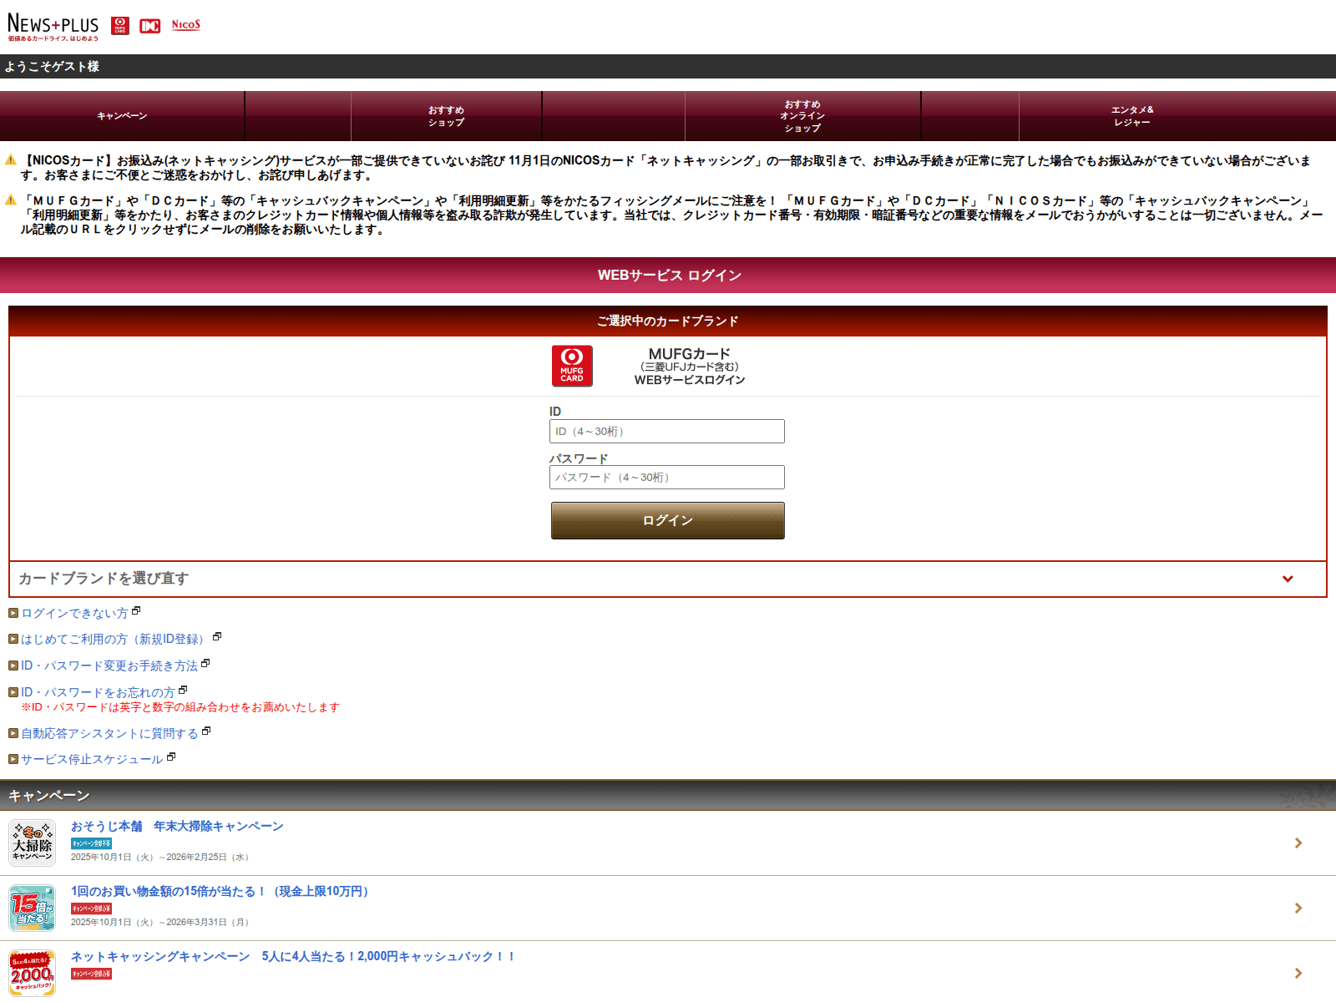Click the ようこそゲスト様 greeting text
The image size is (1336, 1002).
52,66
